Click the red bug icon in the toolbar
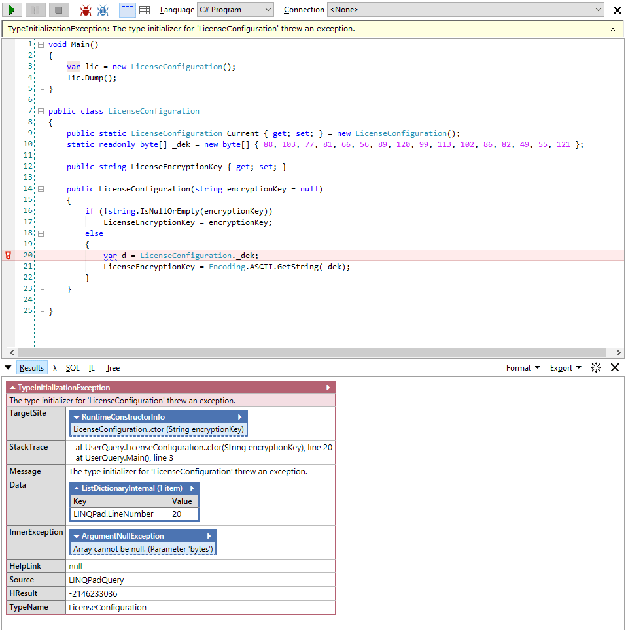This screenshot has height=630, width=626. pos(86,10)
